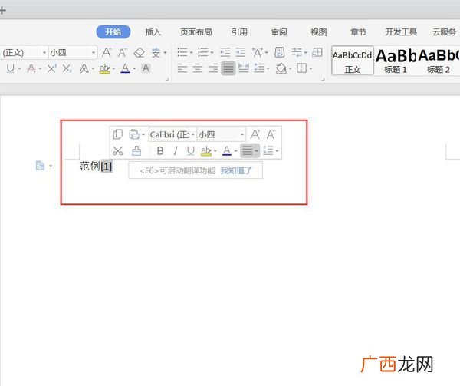Toggle center alignment in ribbon
460x386 pixels.
[x=197, y=68]
